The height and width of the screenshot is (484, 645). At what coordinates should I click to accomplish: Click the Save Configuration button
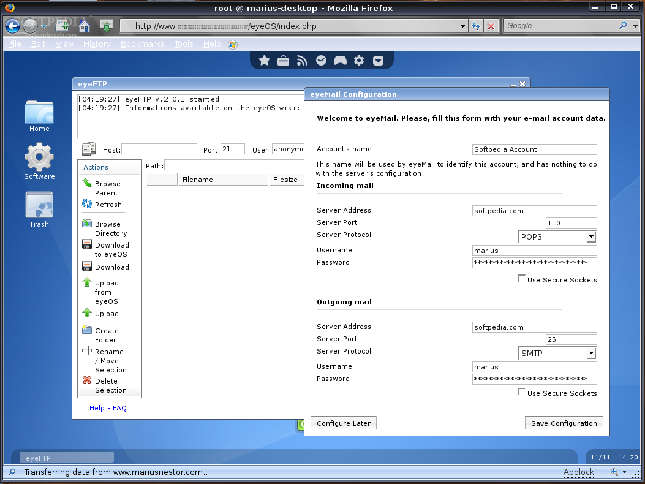tap(564, 423)
